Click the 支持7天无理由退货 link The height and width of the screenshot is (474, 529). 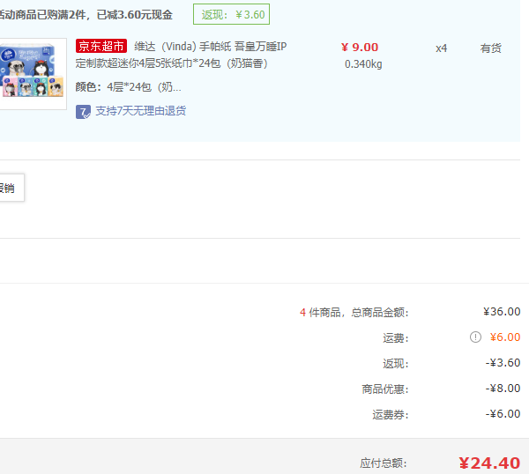pos(141,111)
